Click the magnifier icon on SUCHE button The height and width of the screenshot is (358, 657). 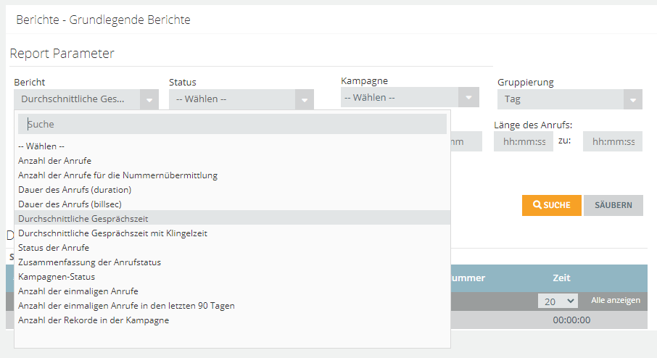click(537, 205)
